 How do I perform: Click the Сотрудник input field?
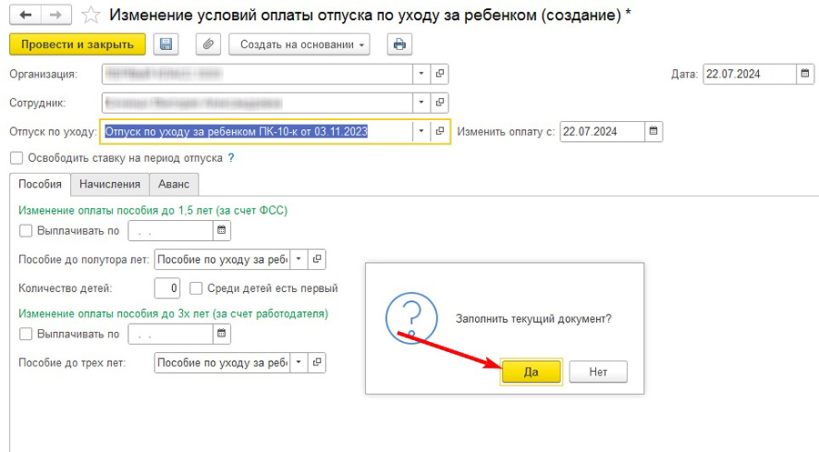(x=257, y=102)
